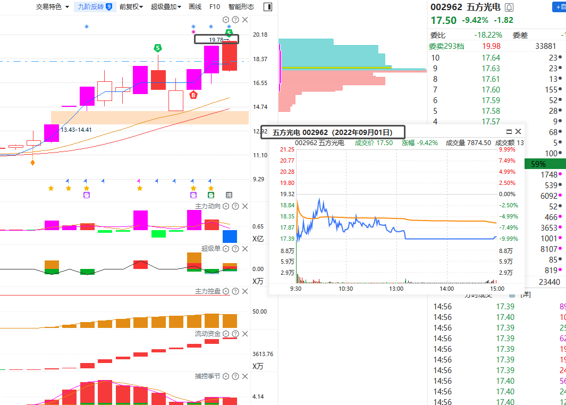Screen dimensions: 566x405
Task: Click the 59% buy ratio bar
Action: click(545, 164)
